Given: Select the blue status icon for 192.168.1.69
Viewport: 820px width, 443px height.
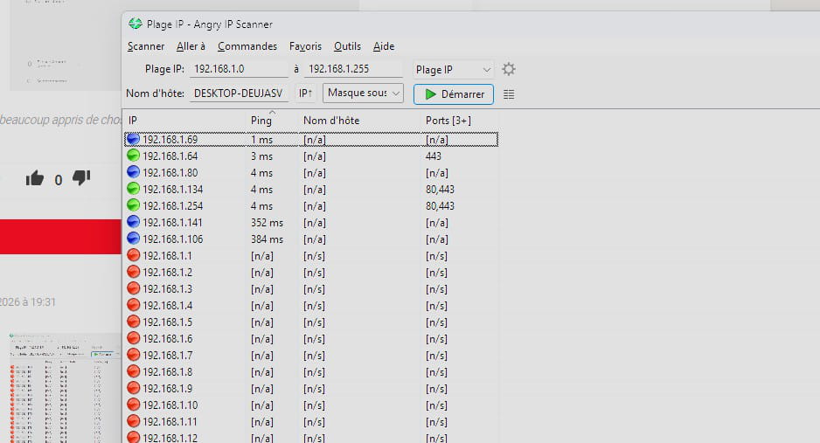Looking at the screenshot, I should (133, 140).
